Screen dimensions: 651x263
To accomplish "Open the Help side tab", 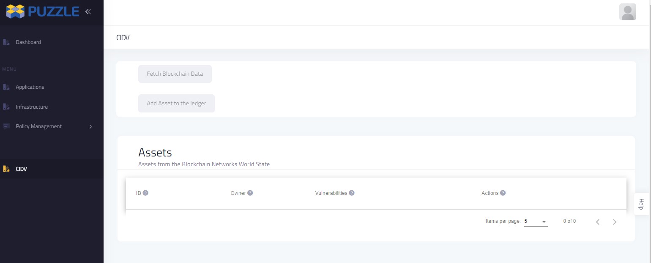I will (x=641, y=204).
